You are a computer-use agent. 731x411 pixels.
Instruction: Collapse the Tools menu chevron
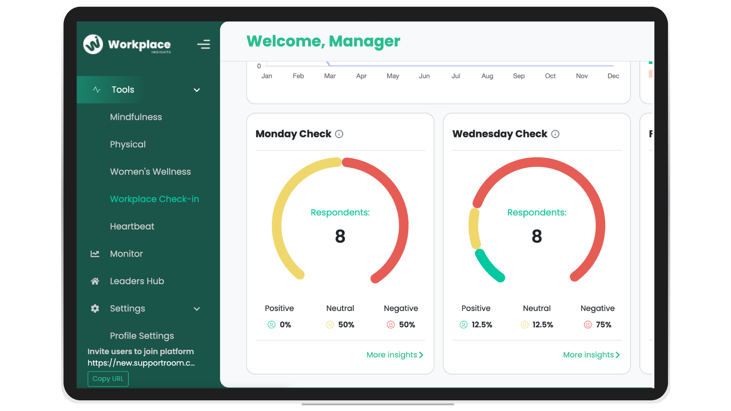point(197,90)
